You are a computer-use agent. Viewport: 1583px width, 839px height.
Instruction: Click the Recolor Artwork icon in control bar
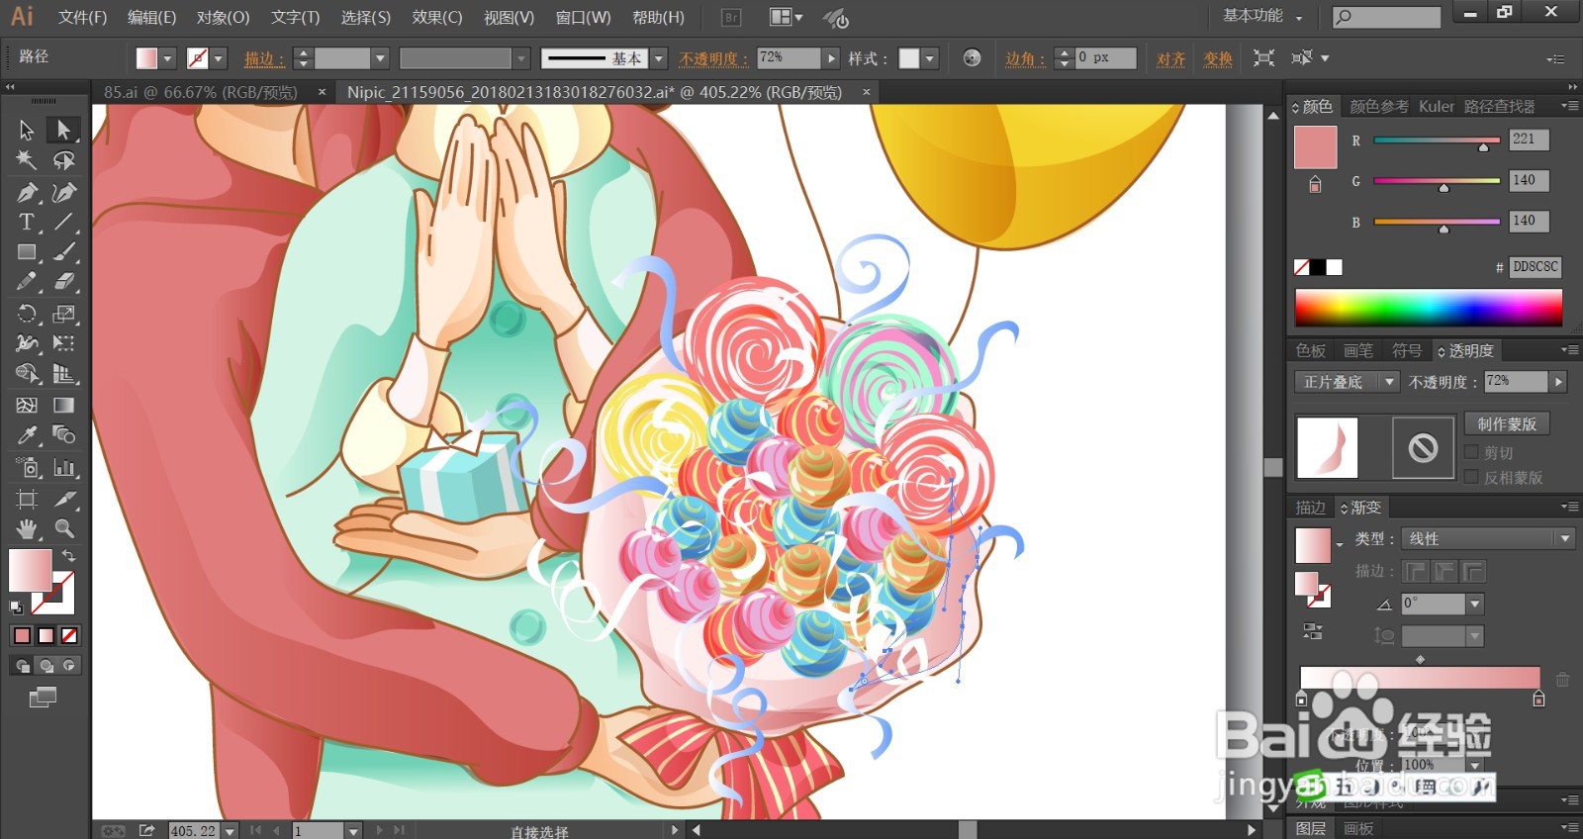coord(972,57)
